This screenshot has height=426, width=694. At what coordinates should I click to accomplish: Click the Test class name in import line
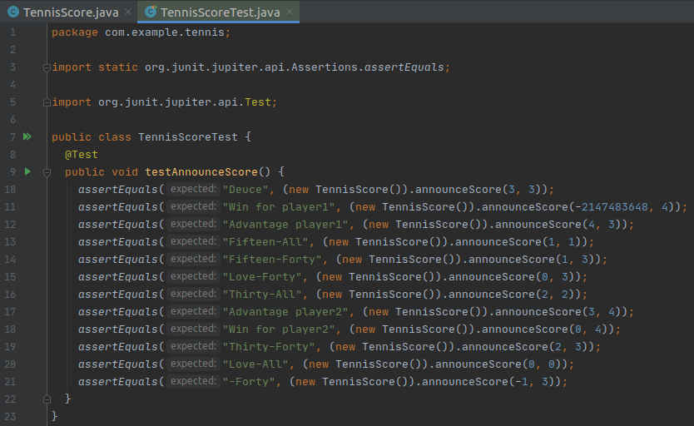[258, 102]
